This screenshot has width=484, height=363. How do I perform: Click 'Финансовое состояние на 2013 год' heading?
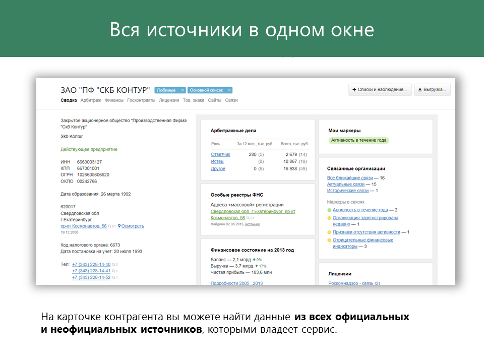[252, 250]
